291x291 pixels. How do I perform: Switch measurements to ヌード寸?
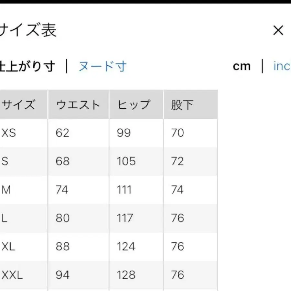tap(102, 66)
